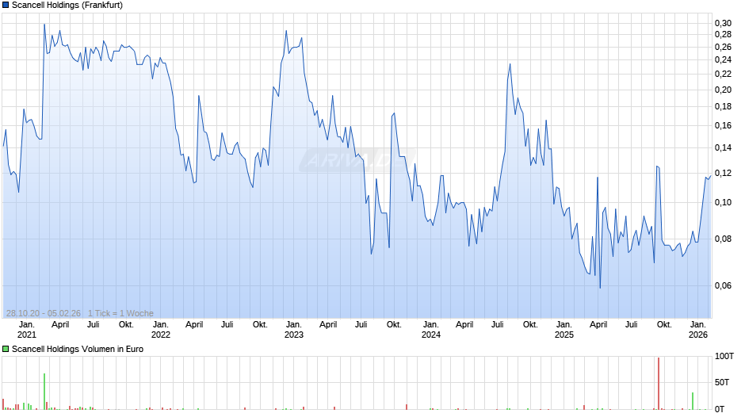Click the tall green volume bar in early 2021
745x417 pixels.
pos(44,392)
